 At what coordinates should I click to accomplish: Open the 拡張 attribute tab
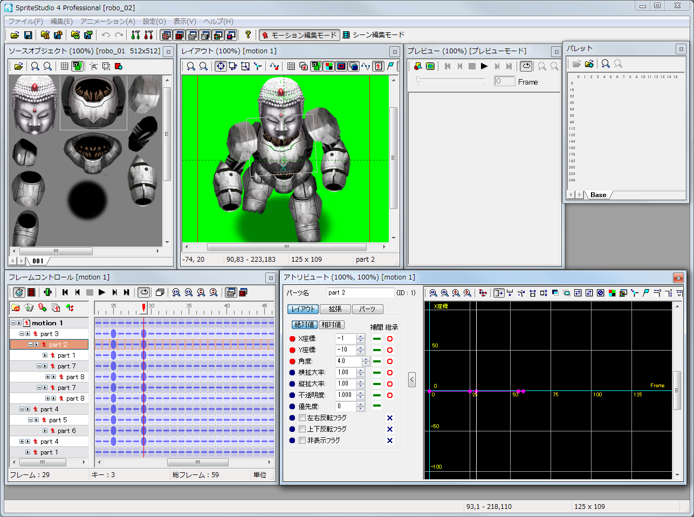tap(335, 309)
